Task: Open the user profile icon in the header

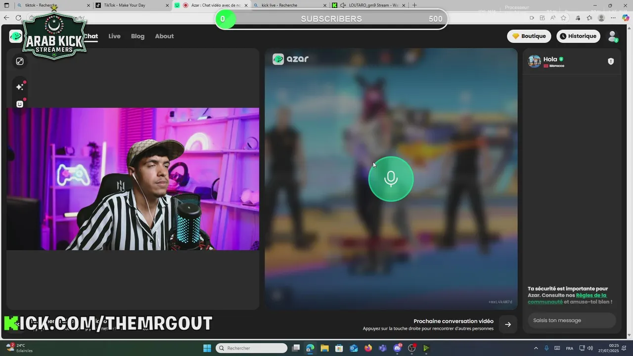Action: (613, 36)
